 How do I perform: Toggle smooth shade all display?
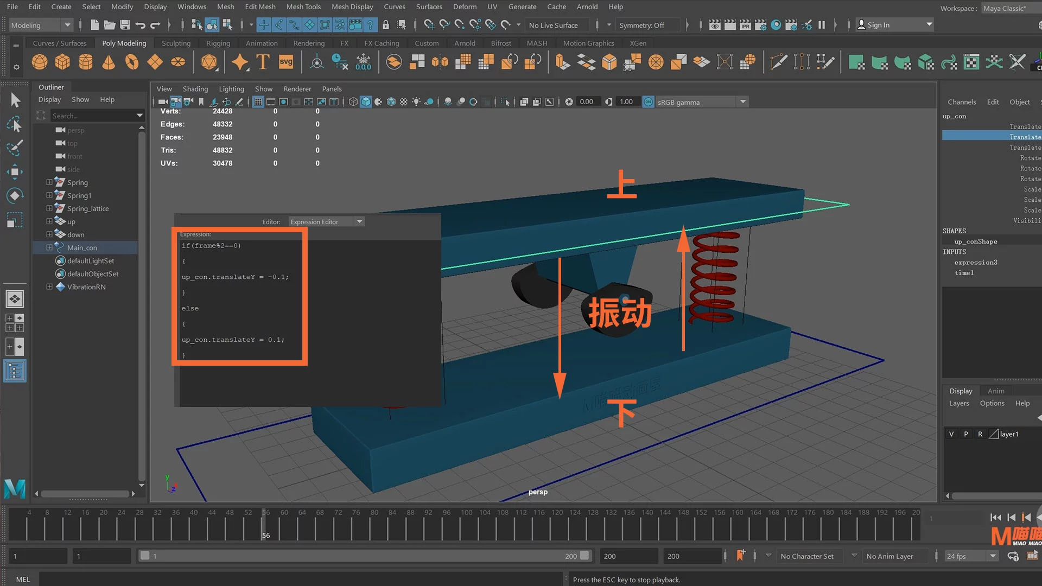coord(366,102)
